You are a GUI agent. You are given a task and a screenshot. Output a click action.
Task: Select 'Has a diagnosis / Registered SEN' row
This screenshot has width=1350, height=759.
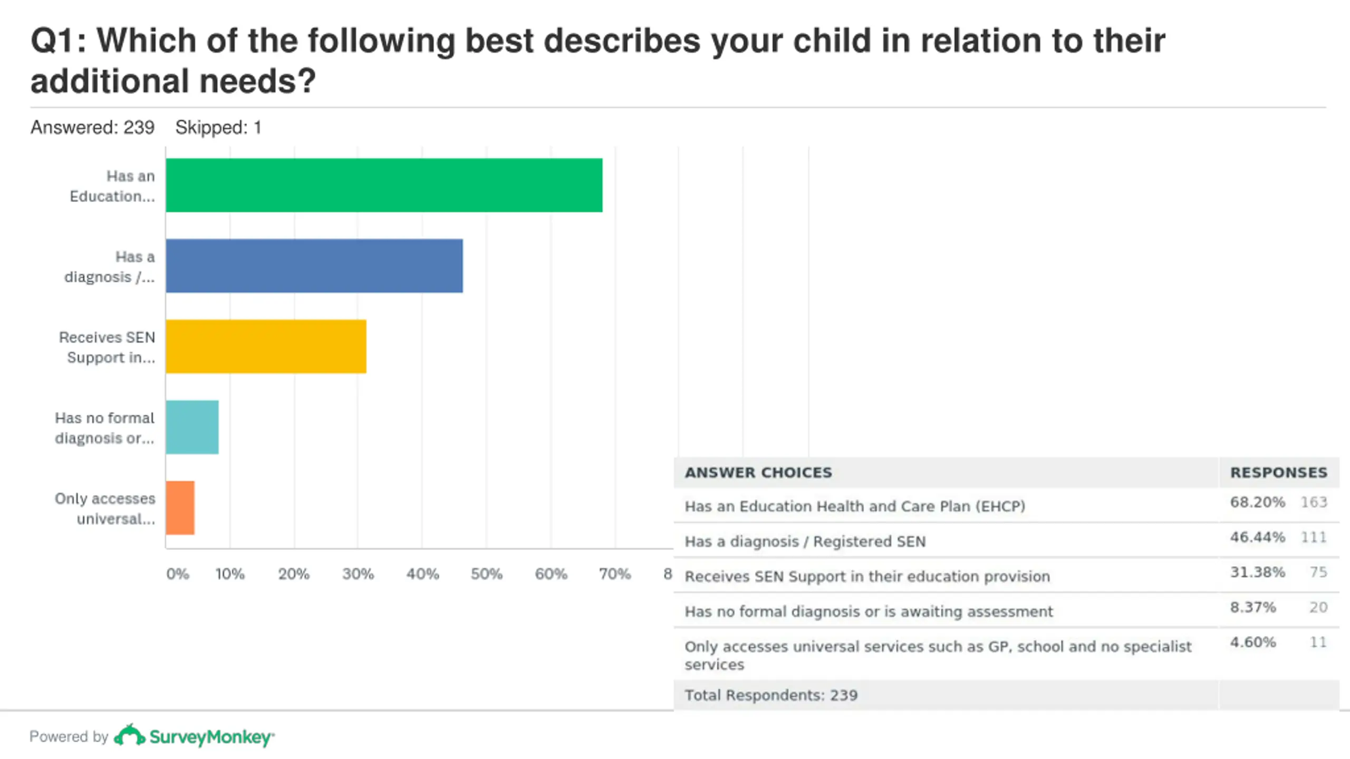[1006, 541]
